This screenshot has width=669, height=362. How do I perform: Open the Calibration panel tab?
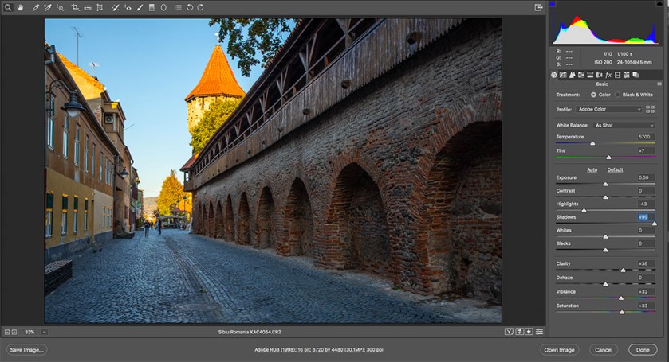click(x=617, y=75)
